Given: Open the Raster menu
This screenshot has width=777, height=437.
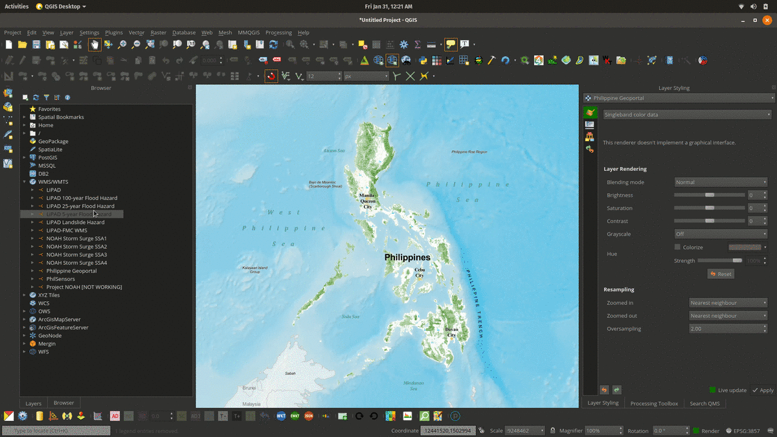Looking at the screenshot, I should click(x=159, y=32).
